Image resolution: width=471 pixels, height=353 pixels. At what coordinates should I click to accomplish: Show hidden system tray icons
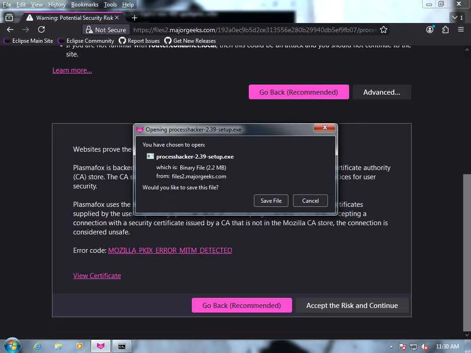[391, 347]
